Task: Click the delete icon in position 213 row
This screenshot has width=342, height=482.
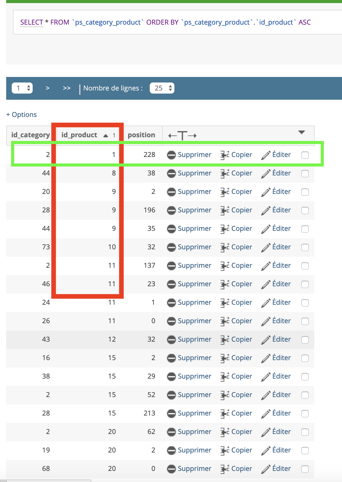Action: pos(171,414)
